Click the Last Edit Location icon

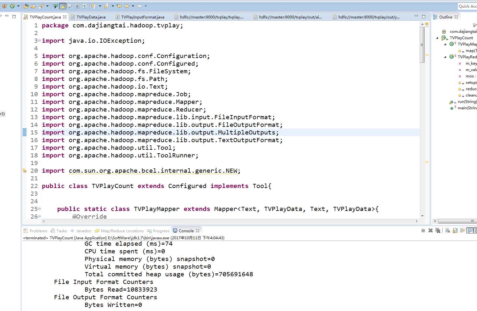tap(119, 6)
